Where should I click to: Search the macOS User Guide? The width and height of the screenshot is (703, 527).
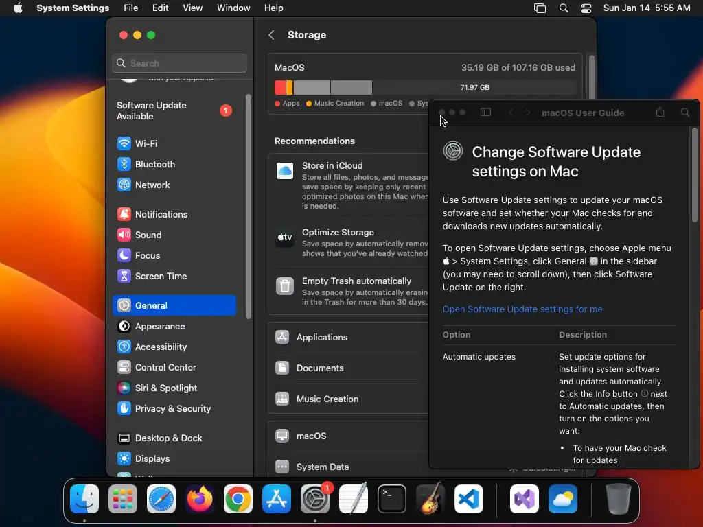click(685, 113)
